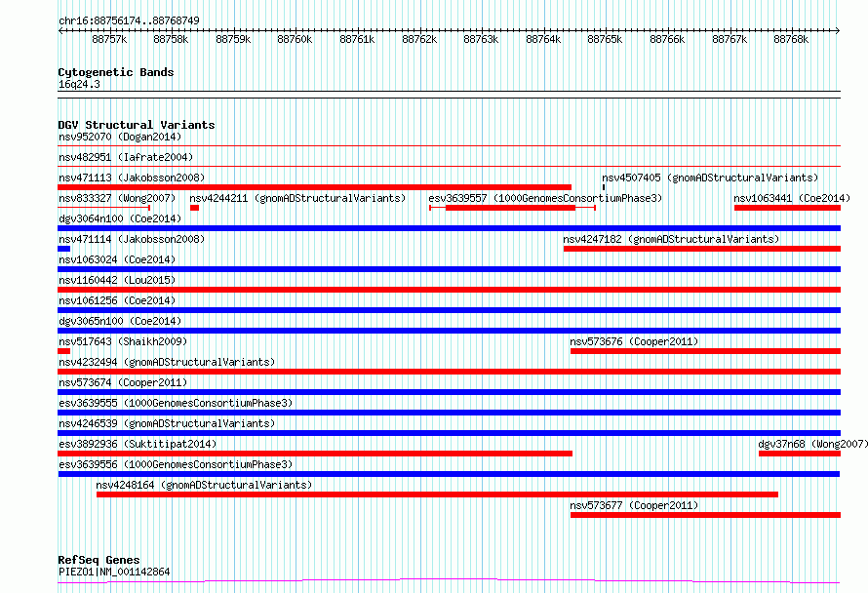The width and height of the screenshot is (868, 593).
Task: Click the nsv4507405 gnomAD variant label
Action: 710,178
